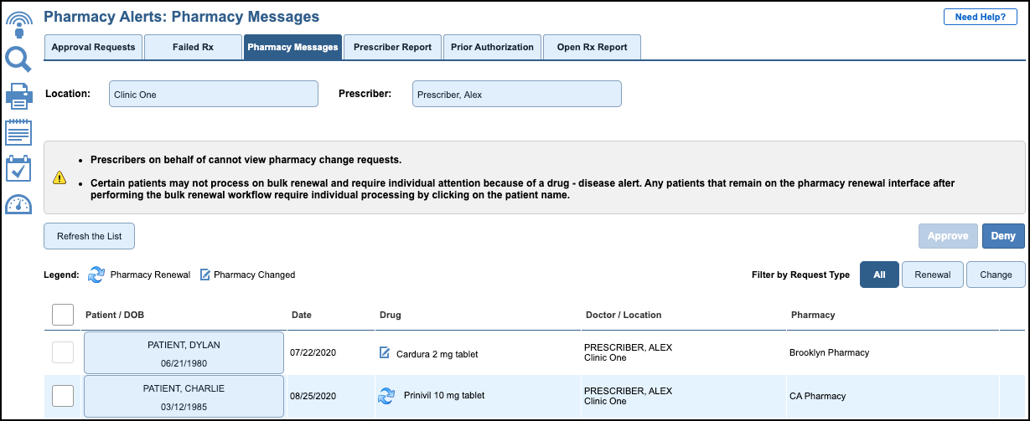Image resolution: width=1030 pixels, height=421 pixels.
Task: Open the Location dropdown showing Clinic One
Action: pos(214,94)
